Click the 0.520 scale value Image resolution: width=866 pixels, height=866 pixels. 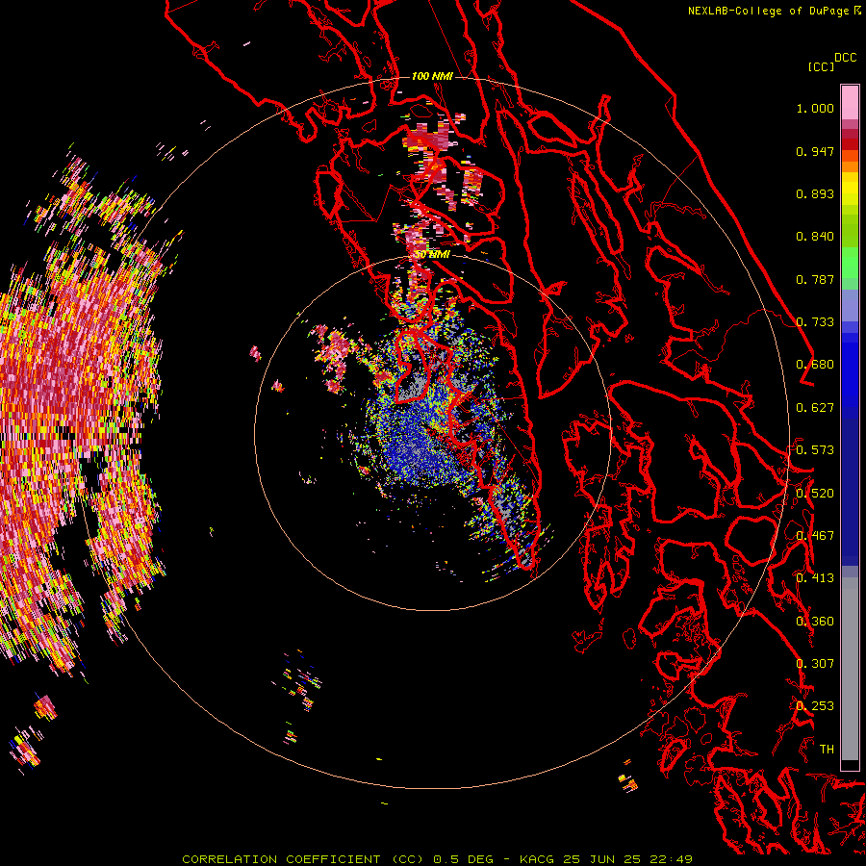point(815,494)
